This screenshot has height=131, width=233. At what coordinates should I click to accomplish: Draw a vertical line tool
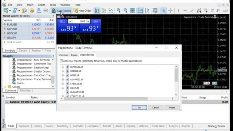pyautogui.click(x=178, y=11)
